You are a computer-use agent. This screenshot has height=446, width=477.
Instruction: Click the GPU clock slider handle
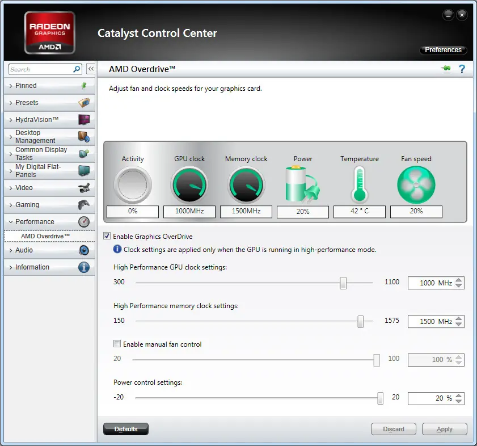[x=343, y=283]
